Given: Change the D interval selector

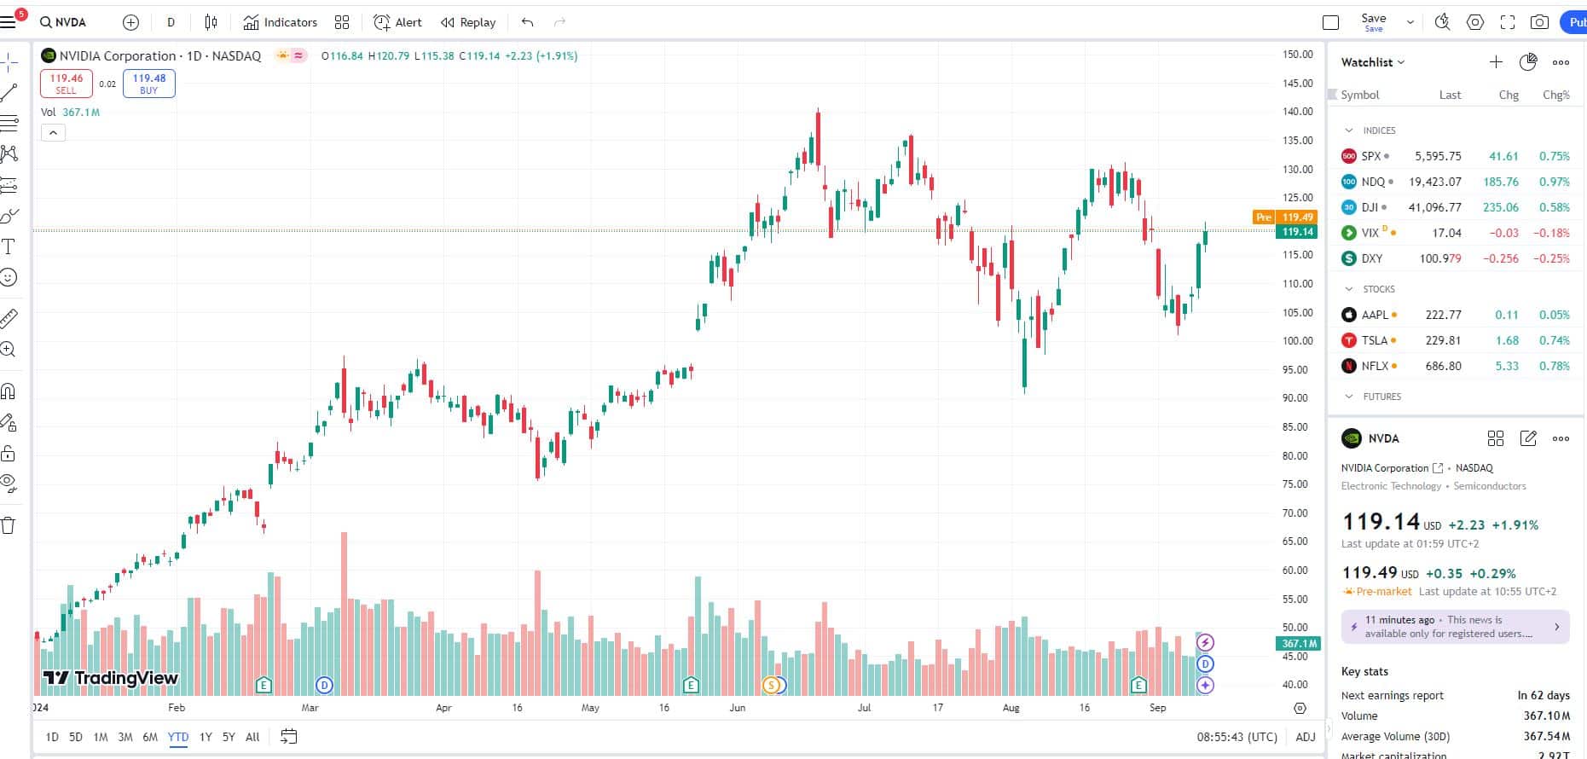Looking at the screenshot, I should pyautogui.click(x=171, y=22).
